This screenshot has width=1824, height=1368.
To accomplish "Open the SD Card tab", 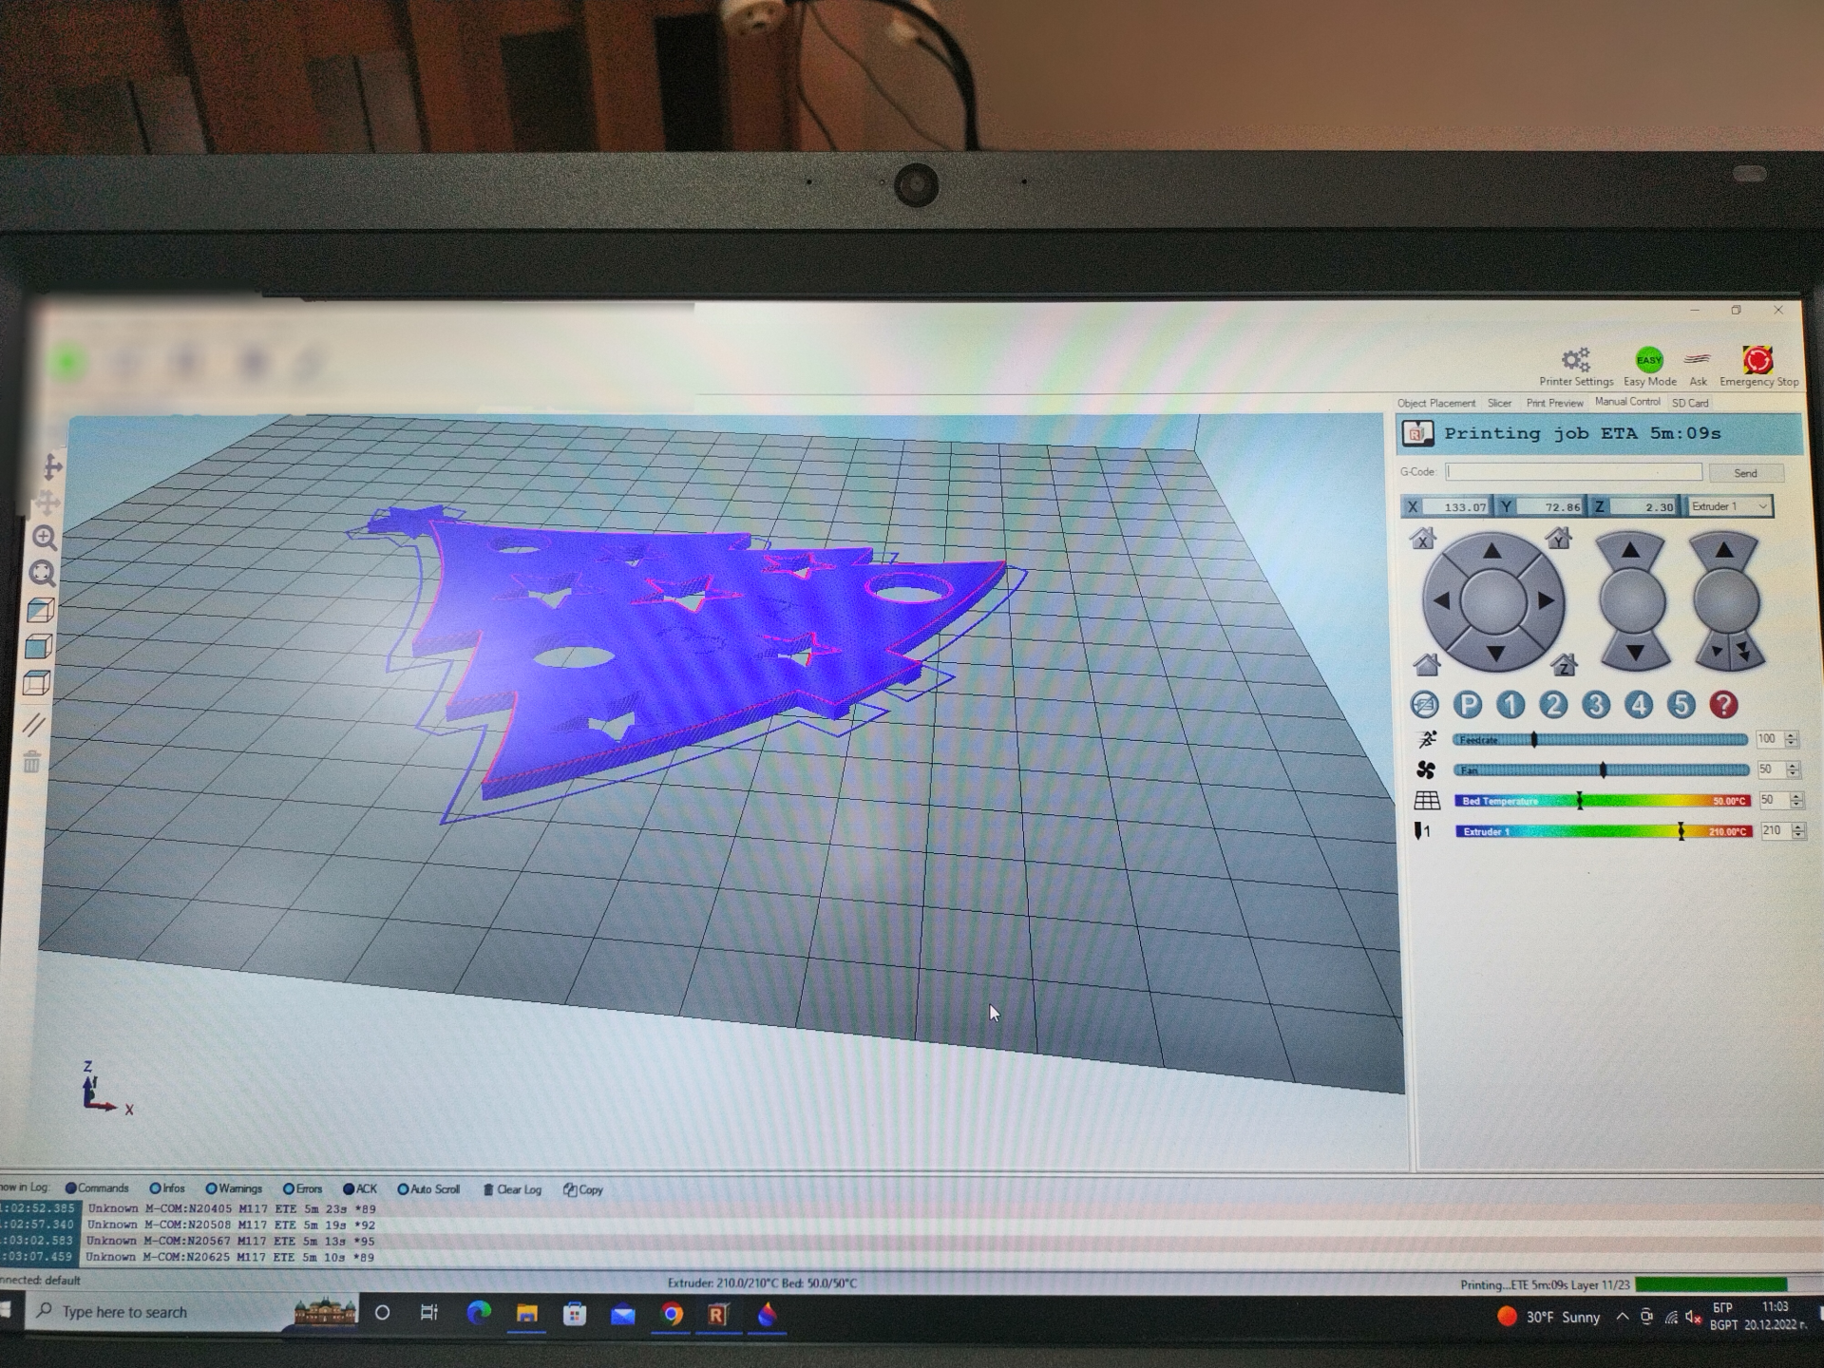I will (1690, 403).
